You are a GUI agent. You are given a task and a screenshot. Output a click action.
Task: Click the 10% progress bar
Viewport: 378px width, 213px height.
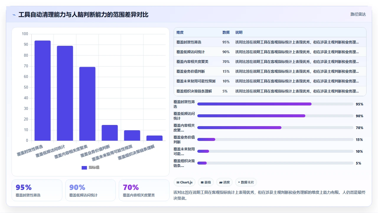[x=275, y=151]
